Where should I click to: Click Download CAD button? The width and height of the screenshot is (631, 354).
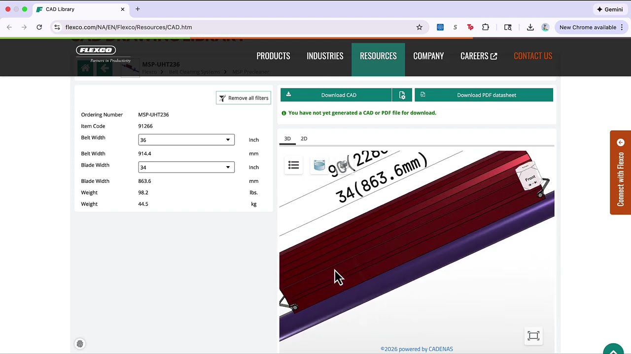[336, 95]
